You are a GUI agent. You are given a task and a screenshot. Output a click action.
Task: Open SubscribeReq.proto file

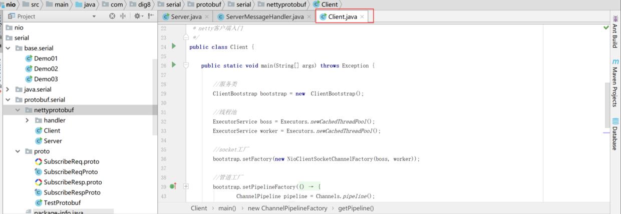(71, 161)
